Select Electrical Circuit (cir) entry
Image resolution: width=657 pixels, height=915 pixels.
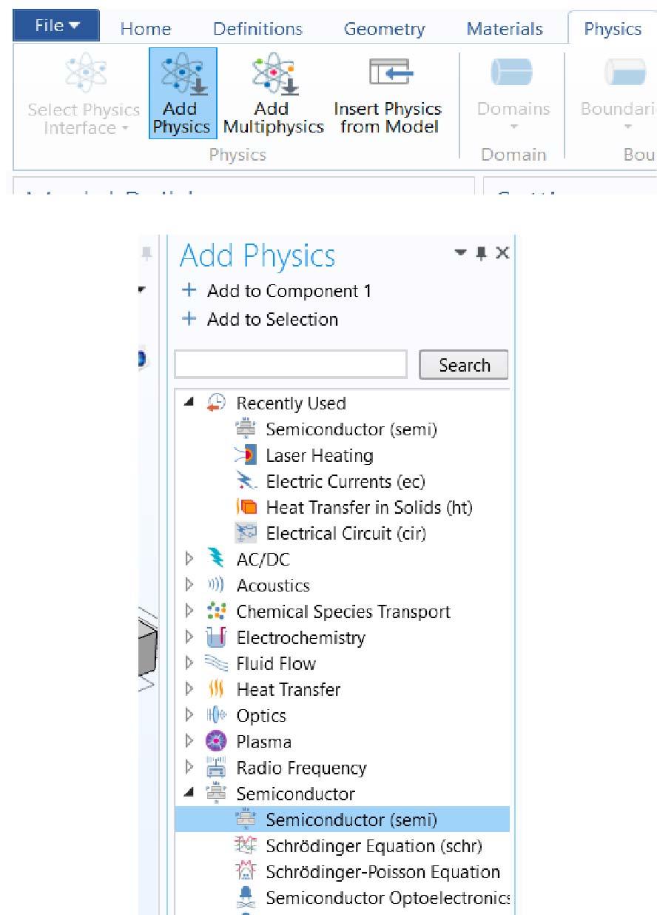346,533
